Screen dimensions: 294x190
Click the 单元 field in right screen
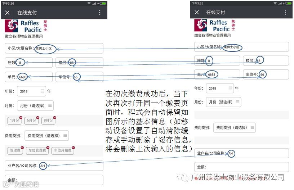217,74
